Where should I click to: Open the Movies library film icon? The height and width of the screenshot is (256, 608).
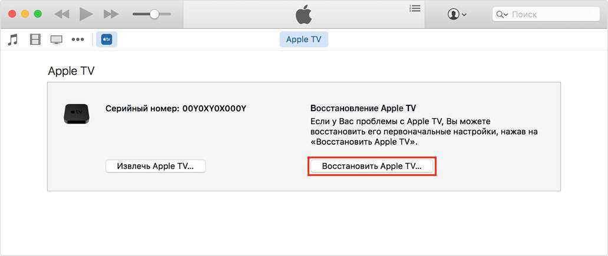(35, 39)
